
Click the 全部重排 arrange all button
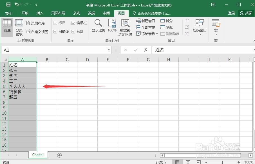coord(146,27)
